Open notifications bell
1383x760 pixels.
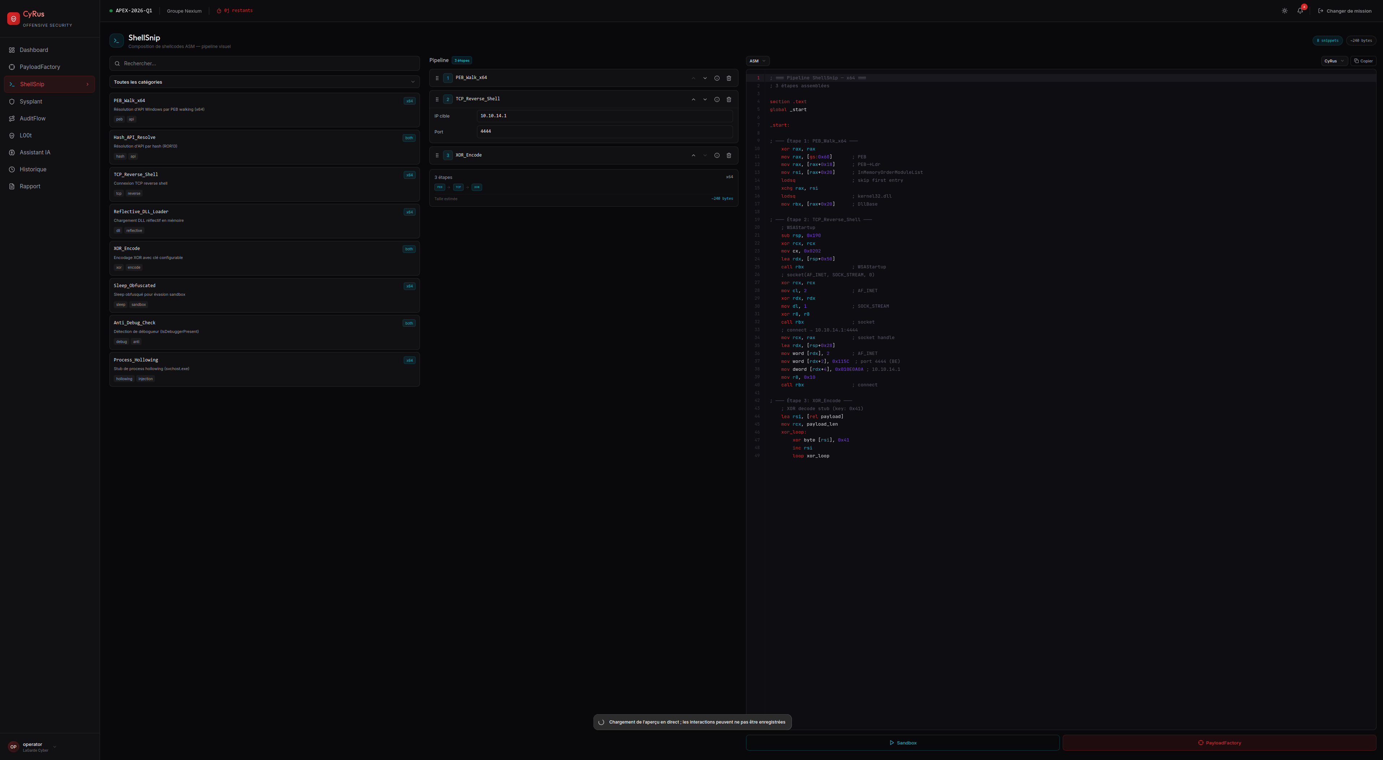1300,11
